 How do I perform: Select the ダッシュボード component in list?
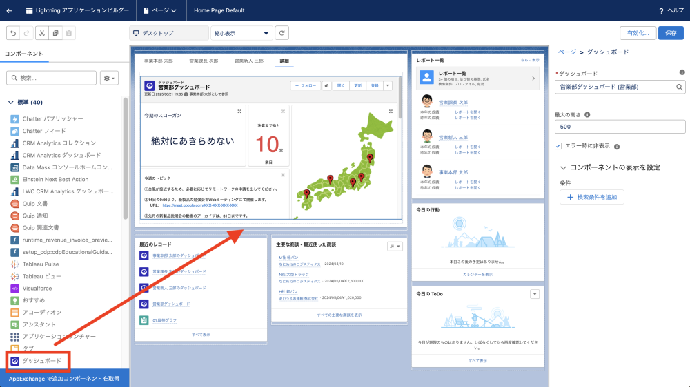click(x=42, y=361)
